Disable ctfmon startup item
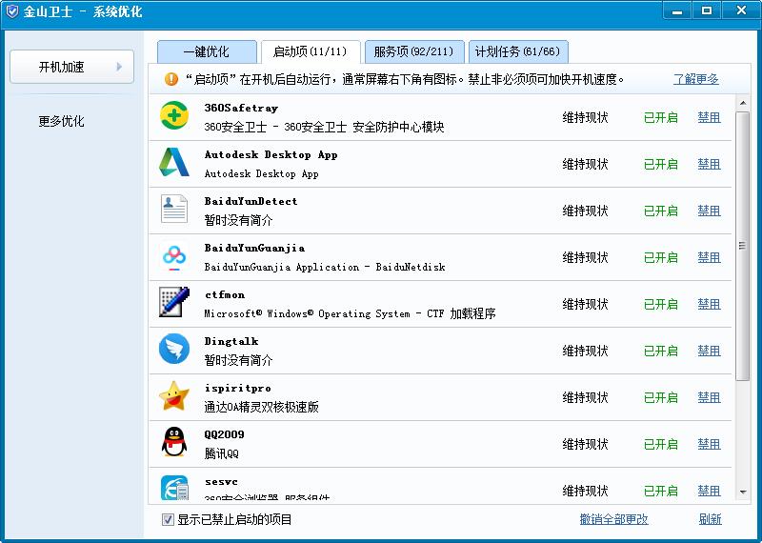Screen dimensions: 762x543 709,304
